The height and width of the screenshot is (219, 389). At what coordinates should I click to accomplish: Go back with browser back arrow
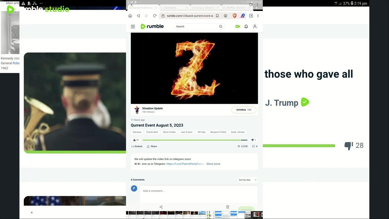click(x=138, y=16)
